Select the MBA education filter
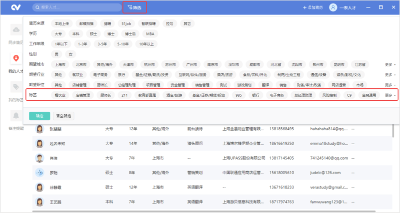400x213 pixels. click(x=150, y=34)
